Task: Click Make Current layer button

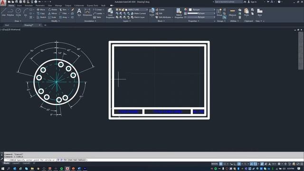Action: pyautogui.click(x=138, y=13)
